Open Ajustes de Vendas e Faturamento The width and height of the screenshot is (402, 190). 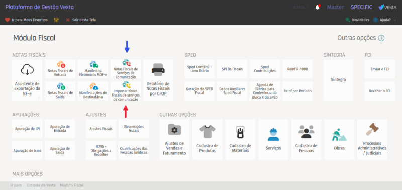click(x=174, y=139)
